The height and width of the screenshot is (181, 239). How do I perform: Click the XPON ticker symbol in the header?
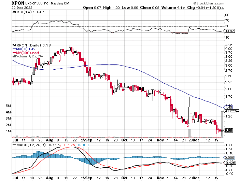(x=18, y=3)
